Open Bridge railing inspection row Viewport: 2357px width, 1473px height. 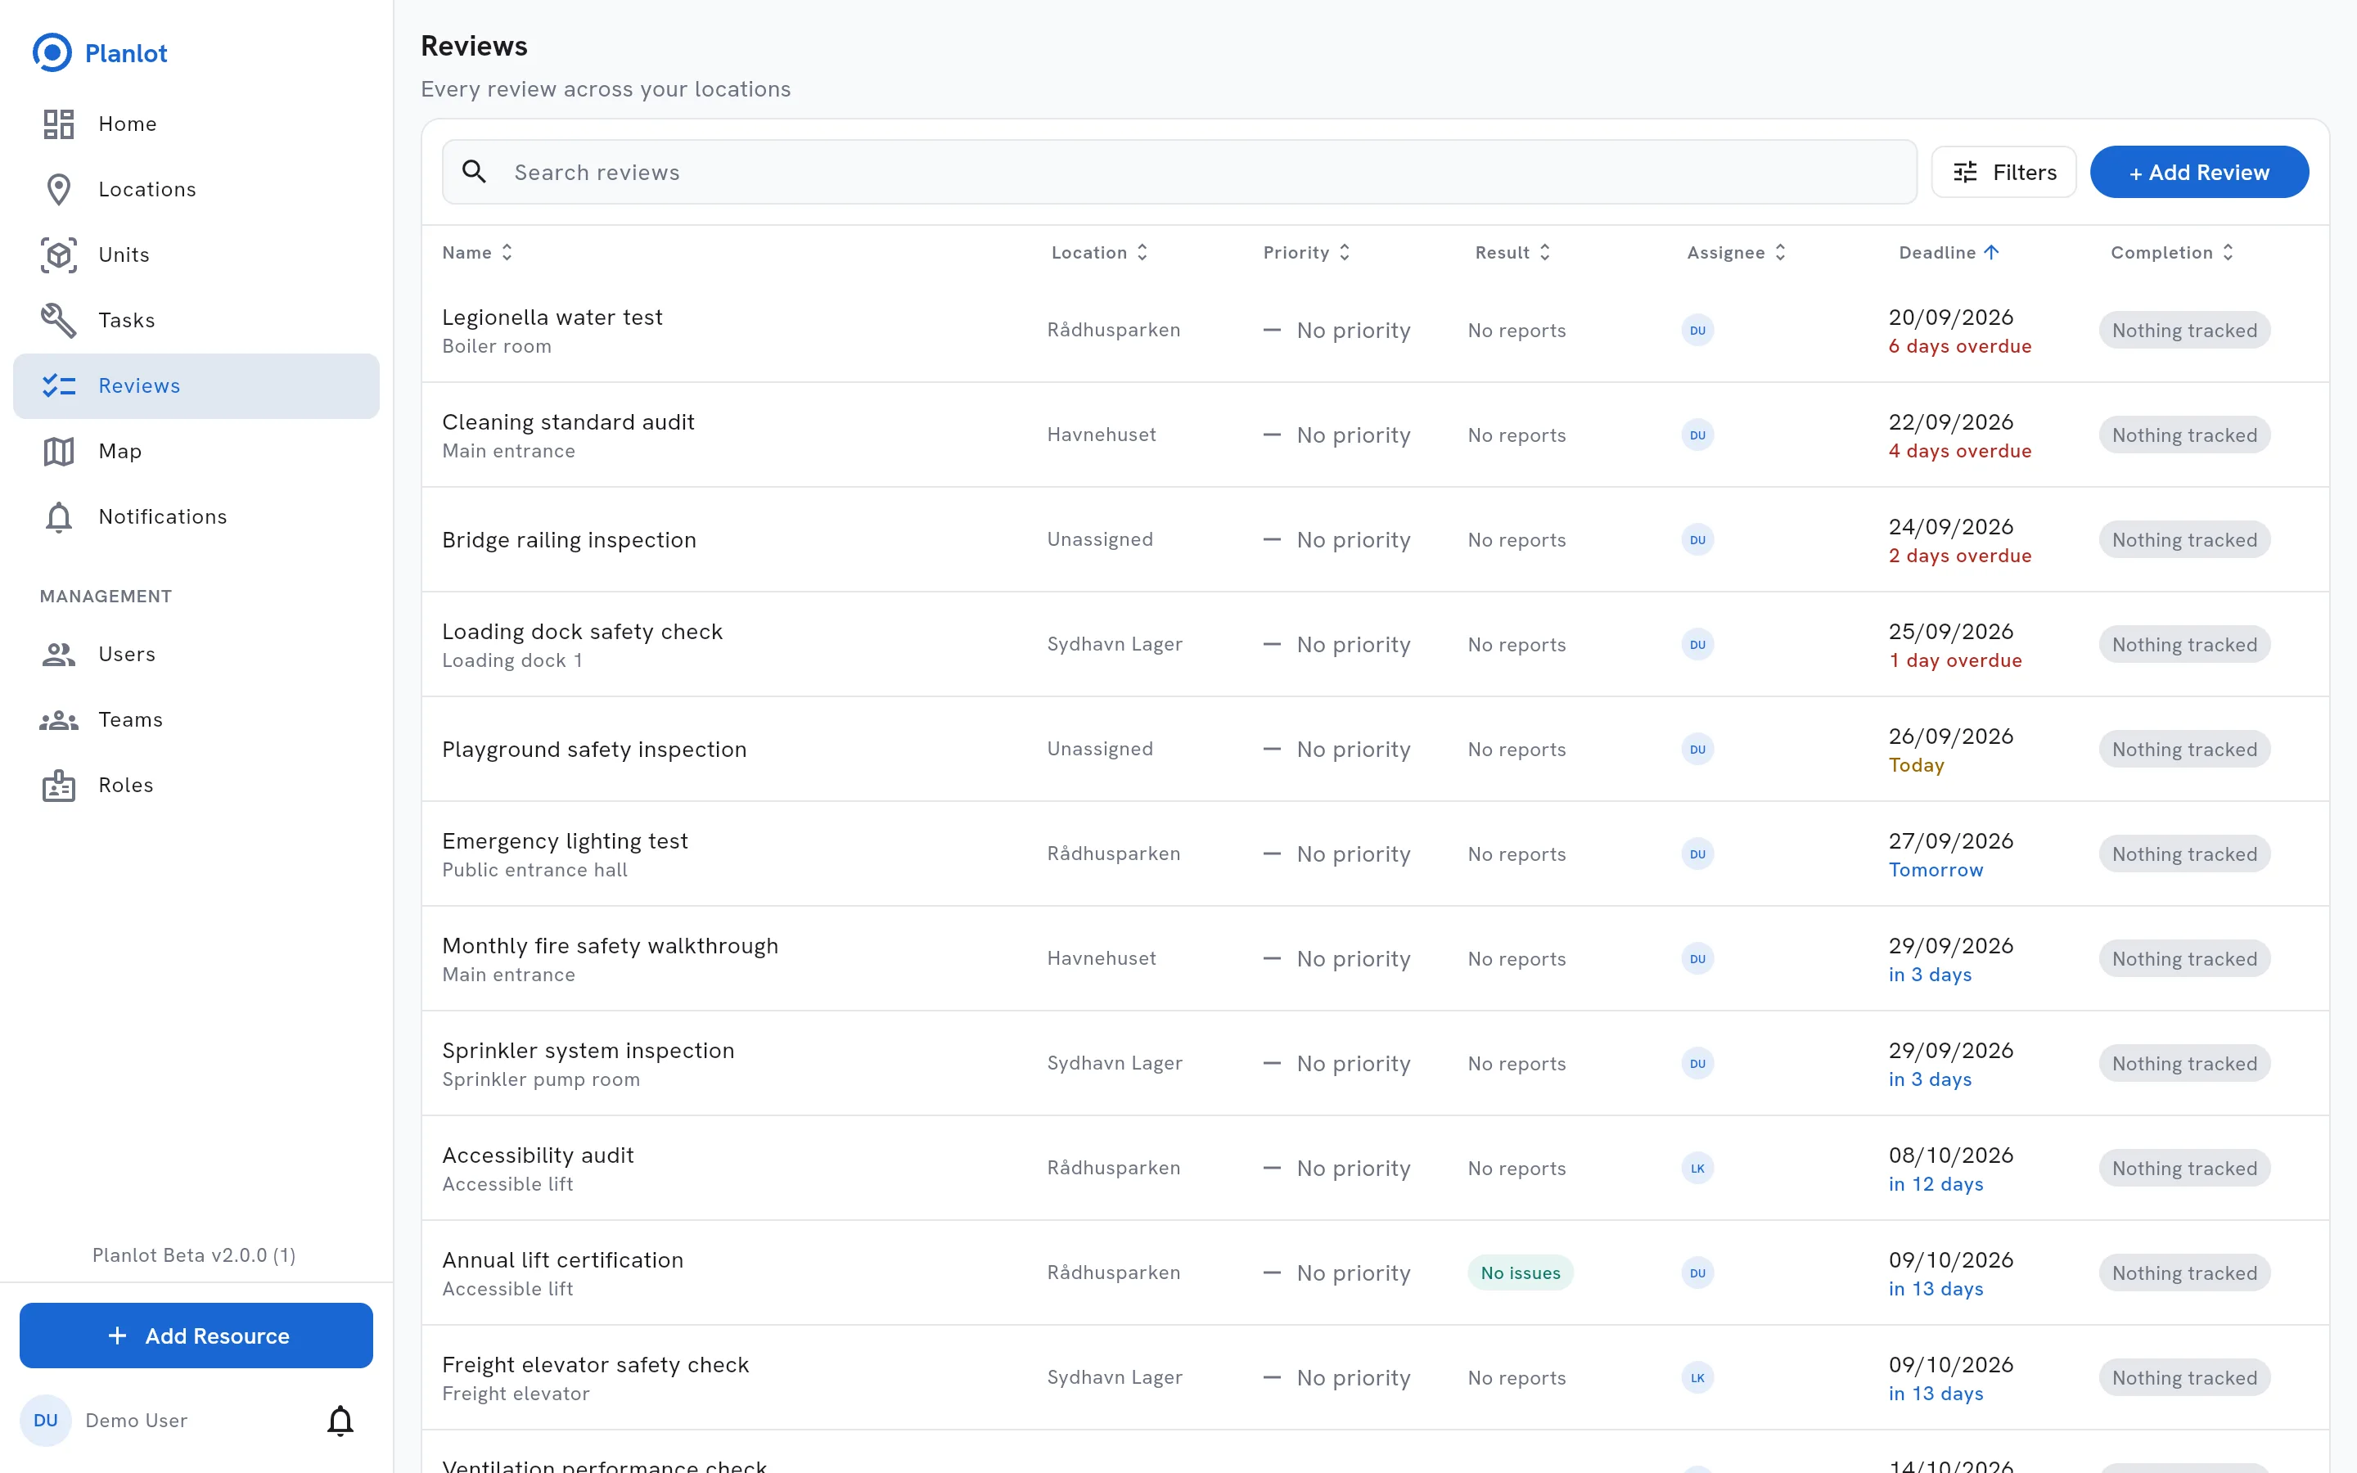(1375, 540)
